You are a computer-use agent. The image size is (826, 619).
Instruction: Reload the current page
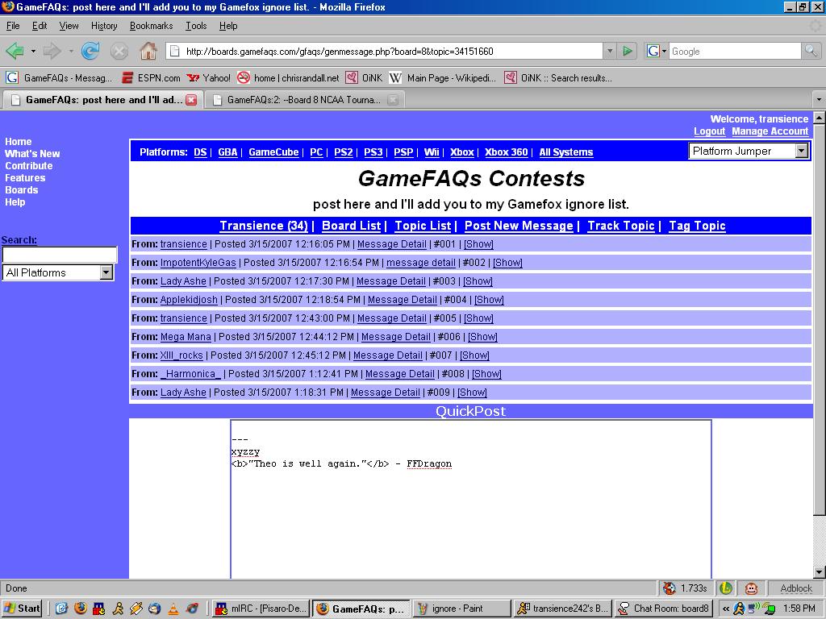click(90, 51)
